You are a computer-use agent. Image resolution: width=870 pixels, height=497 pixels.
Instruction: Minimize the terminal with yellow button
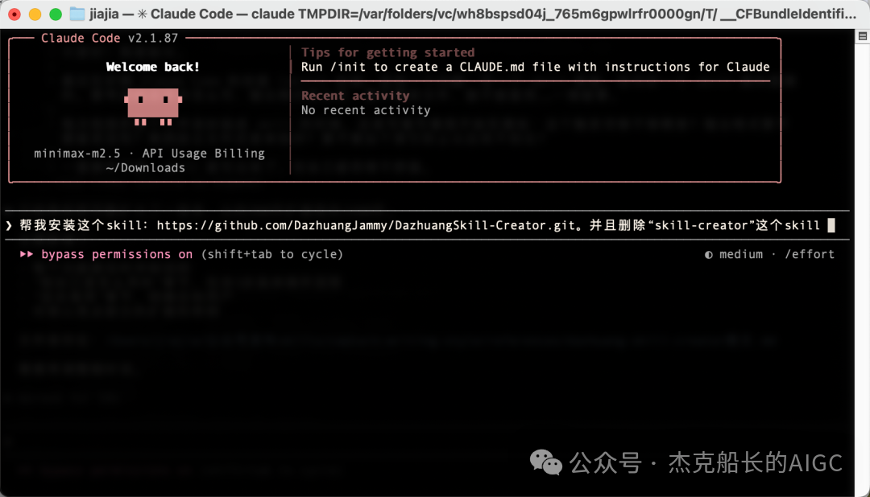tap(35, 14)
